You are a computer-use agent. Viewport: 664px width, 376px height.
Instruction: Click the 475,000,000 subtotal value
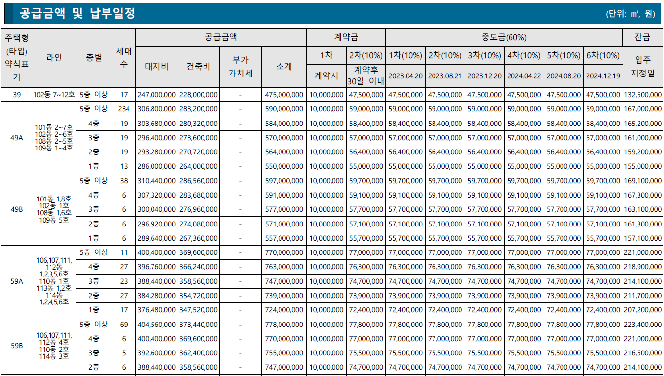coord(284,95)
